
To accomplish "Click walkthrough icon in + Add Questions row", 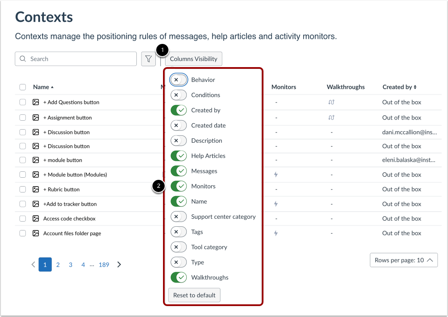I will pyautogui.click(x=331, y=102).
